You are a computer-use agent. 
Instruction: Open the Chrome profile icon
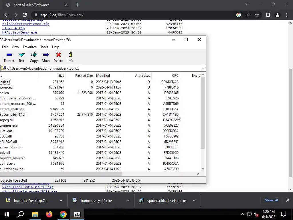tap(278, 15)
